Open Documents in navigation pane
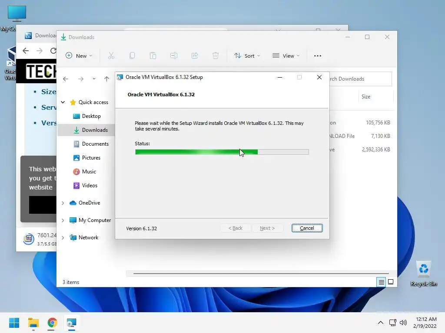The height and width of the screenshot is (333, 445). [x=91, y=144]
